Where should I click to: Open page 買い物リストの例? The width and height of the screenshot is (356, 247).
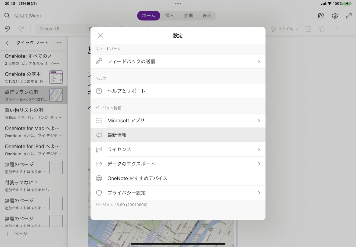coord(33,113)
